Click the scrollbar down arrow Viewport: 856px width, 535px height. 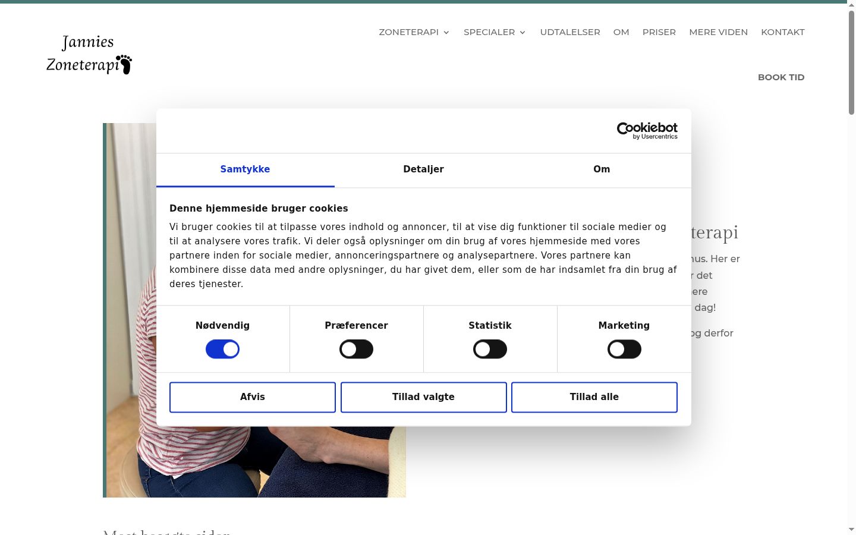point(851,529)
